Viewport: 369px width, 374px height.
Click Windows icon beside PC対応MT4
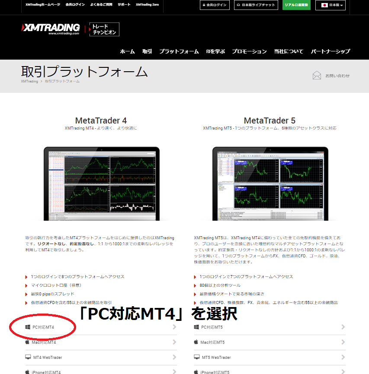pos(28,327)
